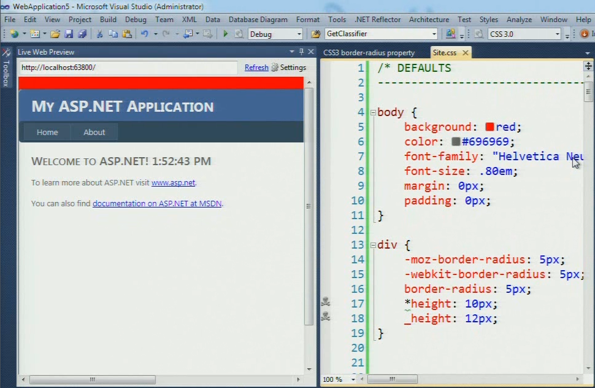The image size is (595, 388).
Task: Open the GetClassifier find dropdown
Action: [x=434, y=34]
